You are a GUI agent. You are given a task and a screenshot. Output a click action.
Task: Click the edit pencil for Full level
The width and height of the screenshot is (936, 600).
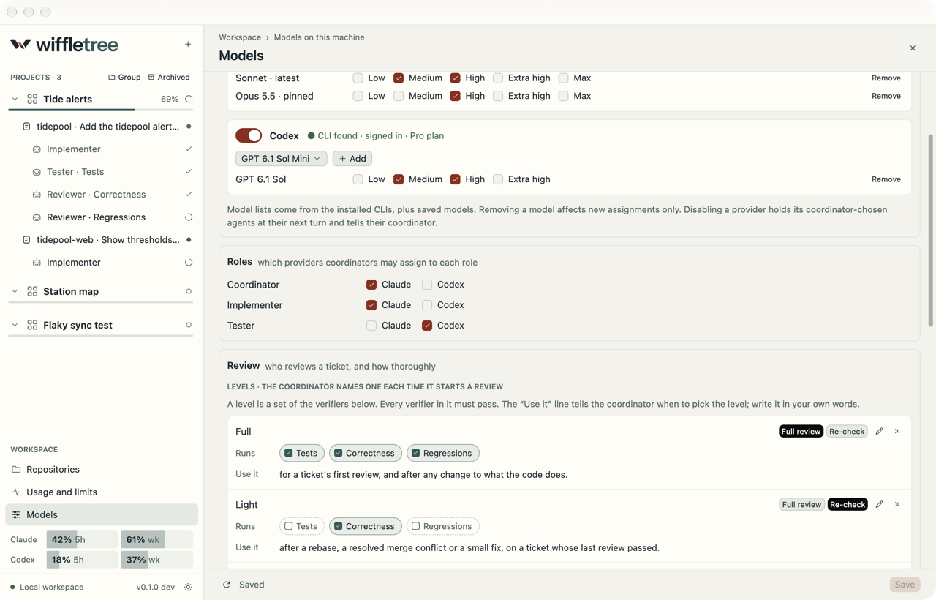point(879,431)
